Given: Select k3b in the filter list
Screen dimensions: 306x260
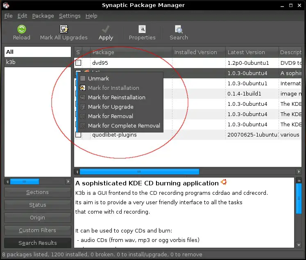Looking at the screenshot, I should (37, 62).
